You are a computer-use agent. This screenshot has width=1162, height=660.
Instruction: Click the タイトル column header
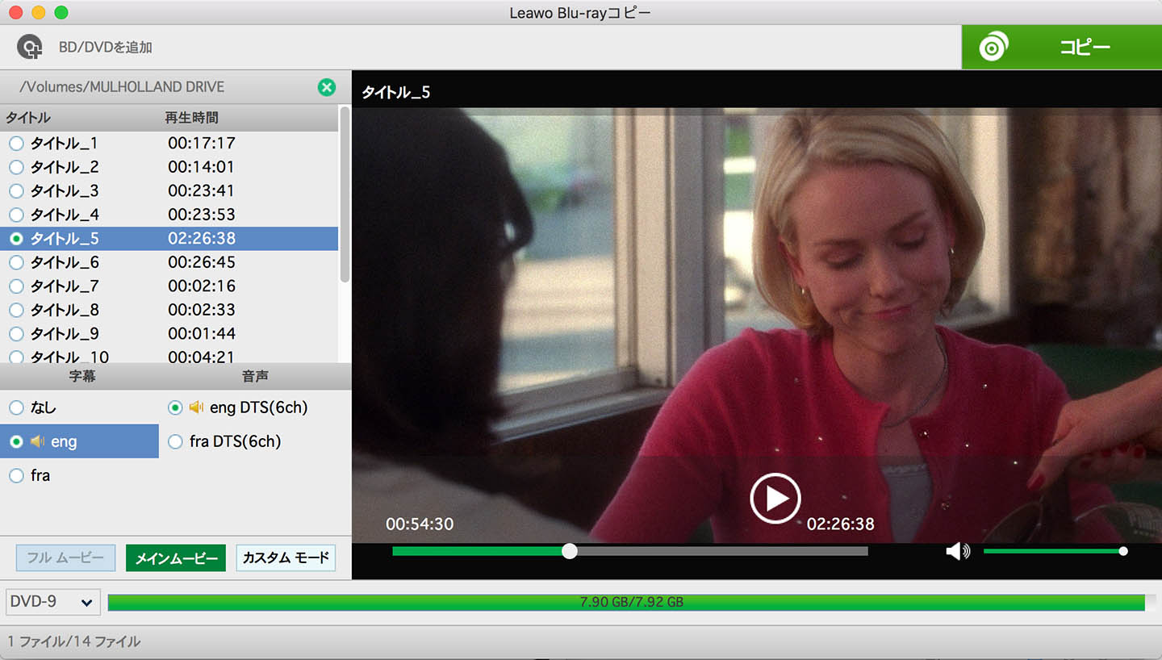point(28,118)
